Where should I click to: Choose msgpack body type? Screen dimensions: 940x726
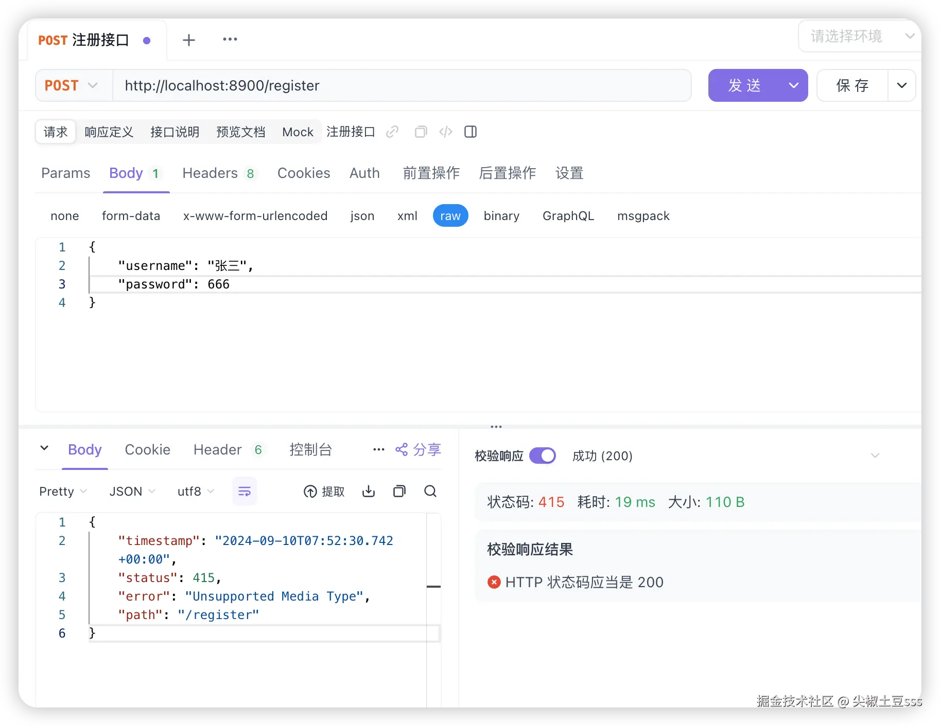[x=643, y=215]
